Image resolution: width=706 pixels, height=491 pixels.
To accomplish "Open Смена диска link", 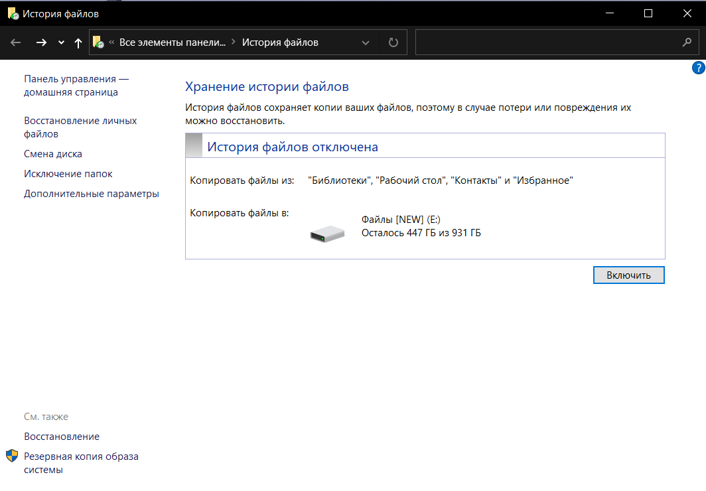I will coord(53,154).
